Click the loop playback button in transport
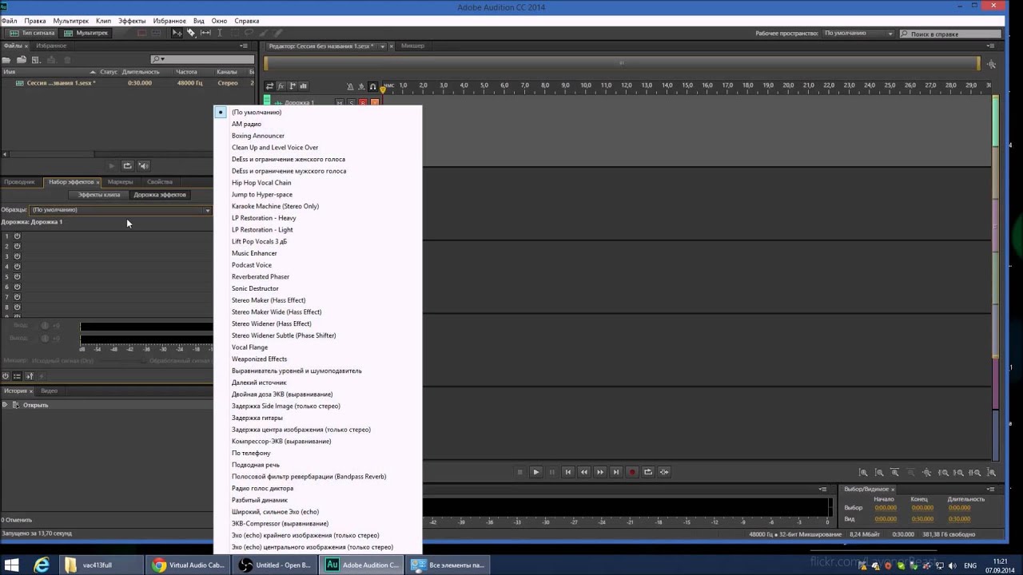Viewport: 1023px width, 575px height. [x=648, y=472]
